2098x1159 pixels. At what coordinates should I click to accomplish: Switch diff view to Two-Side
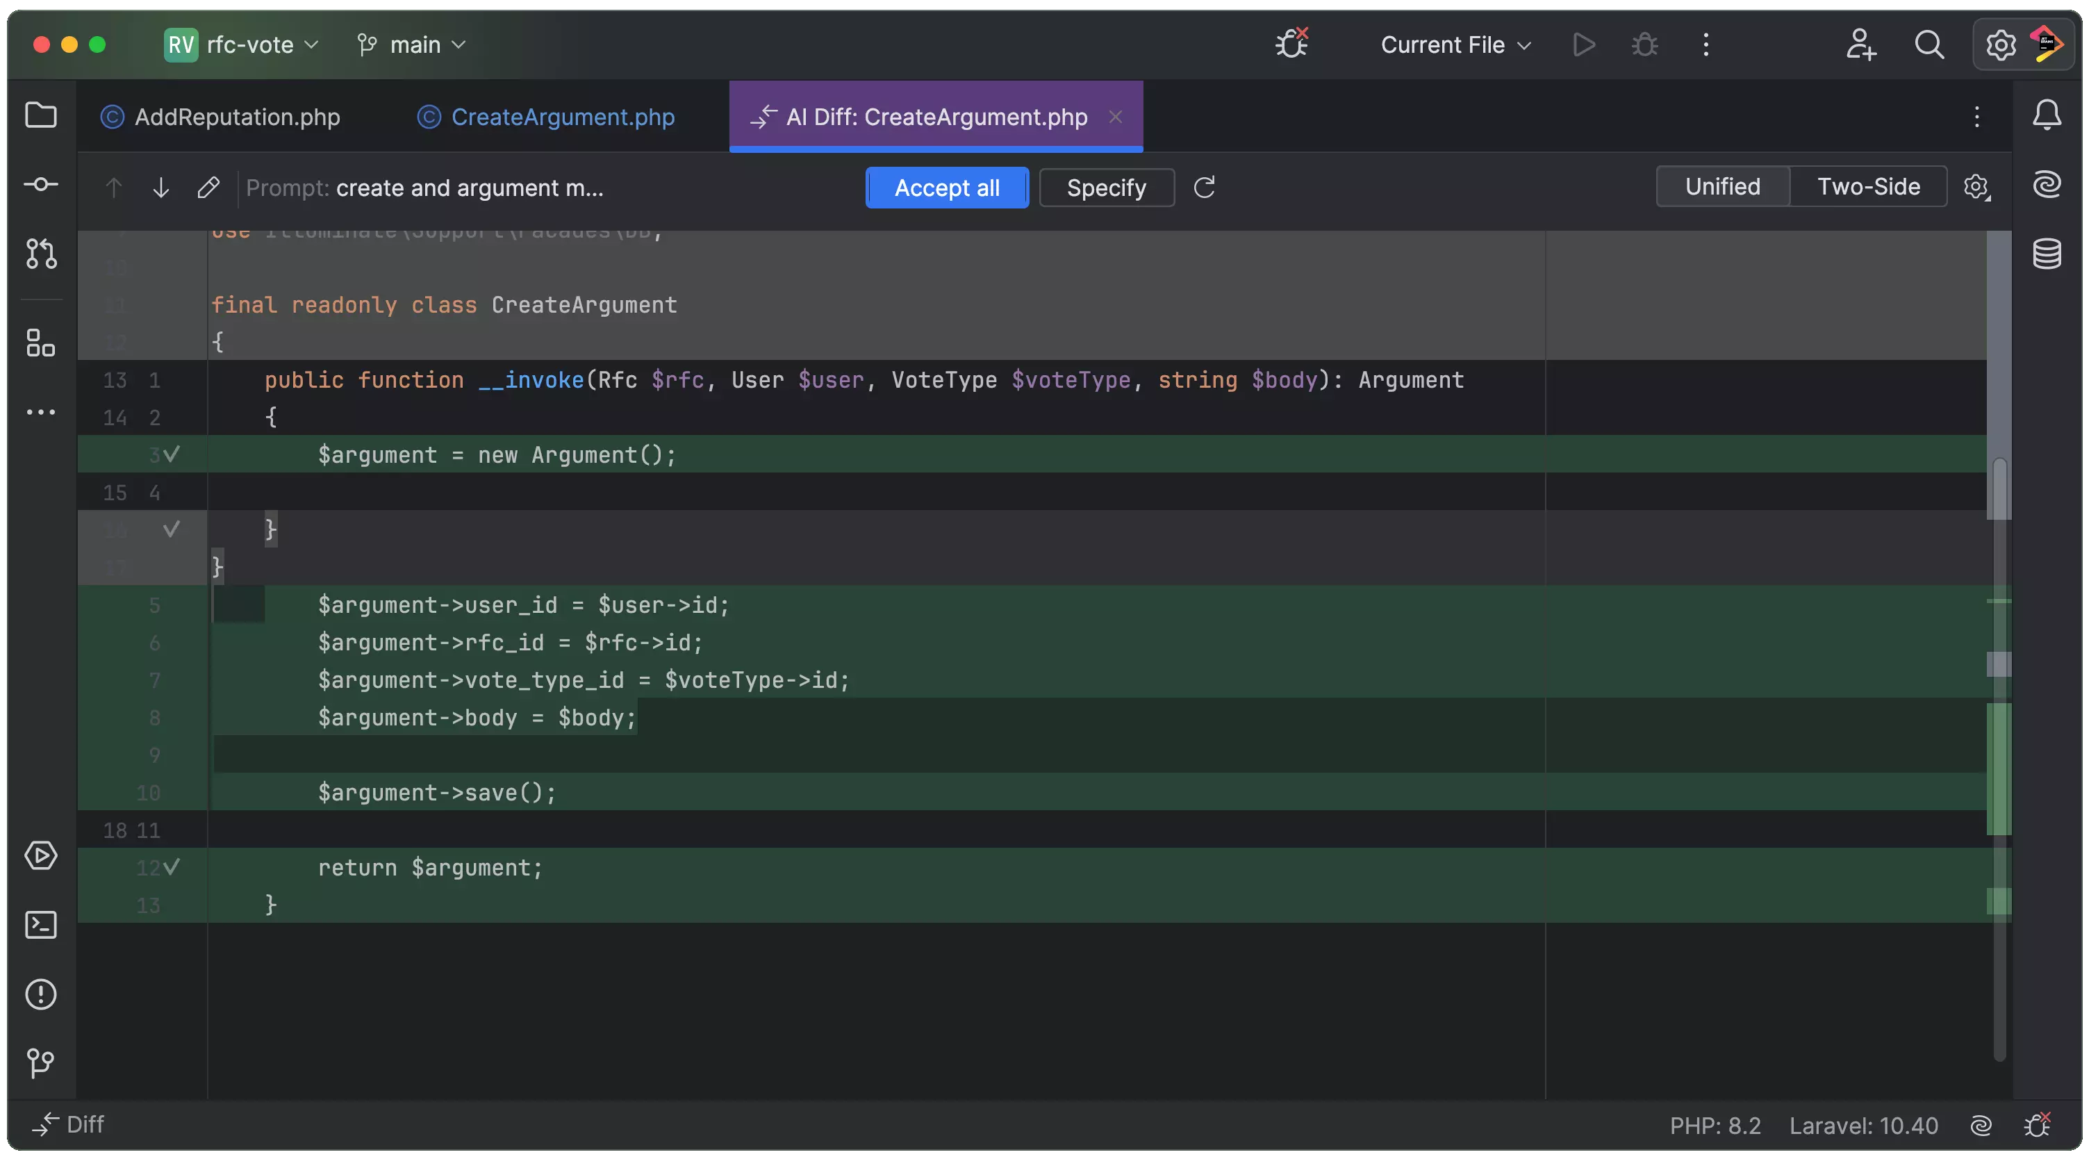tap(1868, 188)
